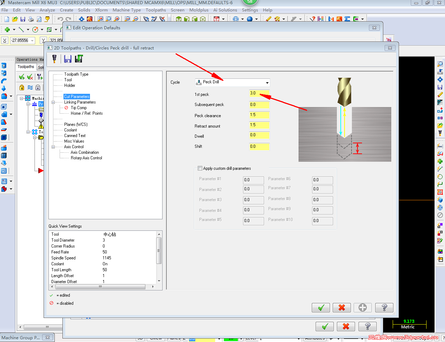Open dropdown arrow beside green plus point icon
Viewport: 445px width, 342px height.
14,30
